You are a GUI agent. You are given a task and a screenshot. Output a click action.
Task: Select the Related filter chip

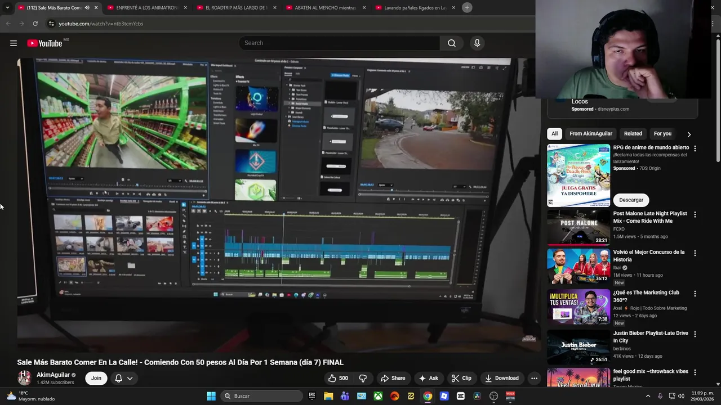click(633, 134)
